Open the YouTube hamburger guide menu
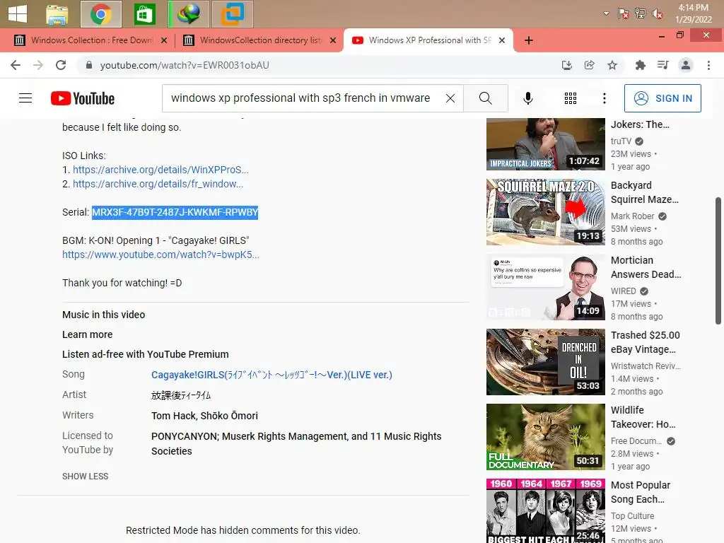The width and height of the screenshot is (724, 543). pyautogui.click(x=25, y=98)
